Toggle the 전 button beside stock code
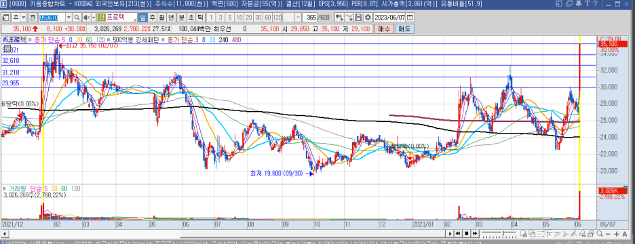 (x=33, y=18)
